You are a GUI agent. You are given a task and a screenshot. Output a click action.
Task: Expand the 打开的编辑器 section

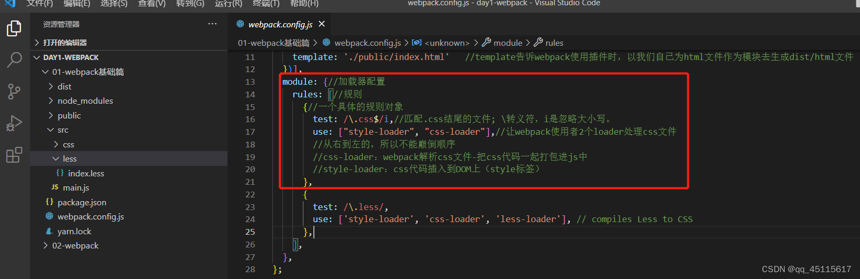coord(129,43)
